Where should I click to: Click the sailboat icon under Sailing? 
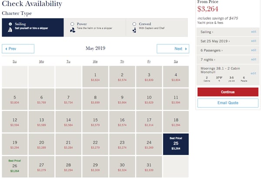(x=10, y=30)
